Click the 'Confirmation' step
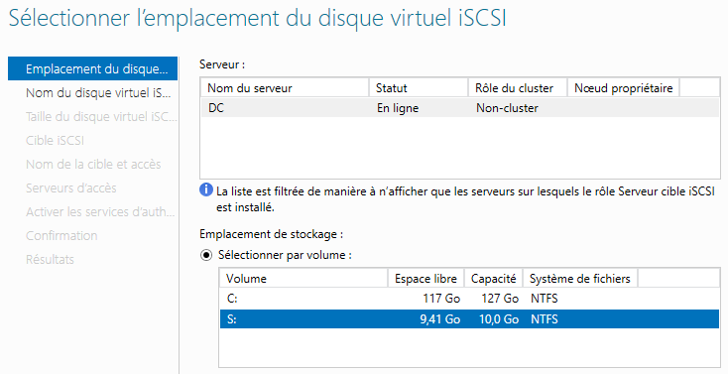This screenshot has width=728, height=374. click(x=61, y=235)
